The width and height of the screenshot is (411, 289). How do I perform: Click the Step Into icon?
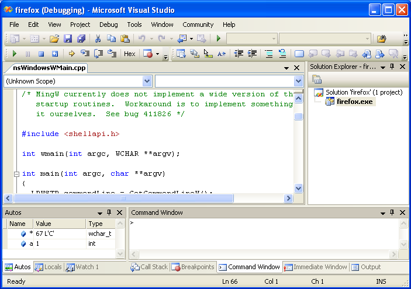(85, 54)
